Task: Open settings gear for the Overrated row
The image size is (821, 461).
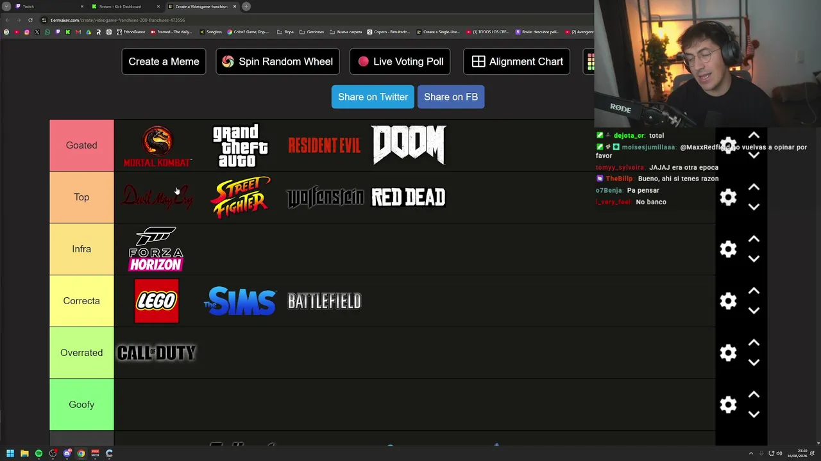Action: pyautogui.click(x=728, y=353)
